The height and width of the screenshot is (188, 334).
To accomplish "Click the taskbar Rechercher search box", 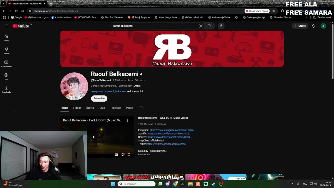I will (136, 184).
